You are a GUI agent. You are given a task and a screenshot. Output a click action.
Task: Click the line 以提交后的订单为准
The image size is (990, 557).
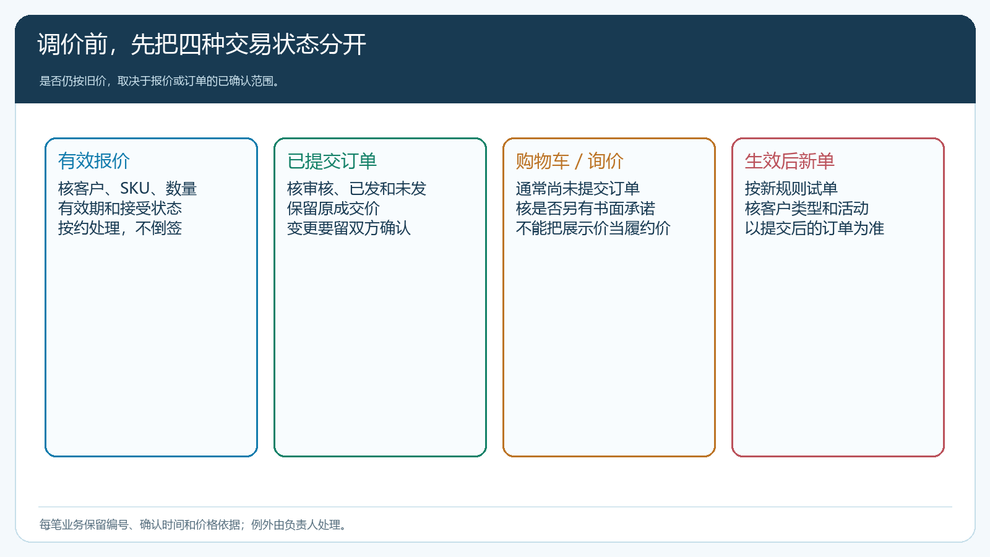(x=814, y=228)
